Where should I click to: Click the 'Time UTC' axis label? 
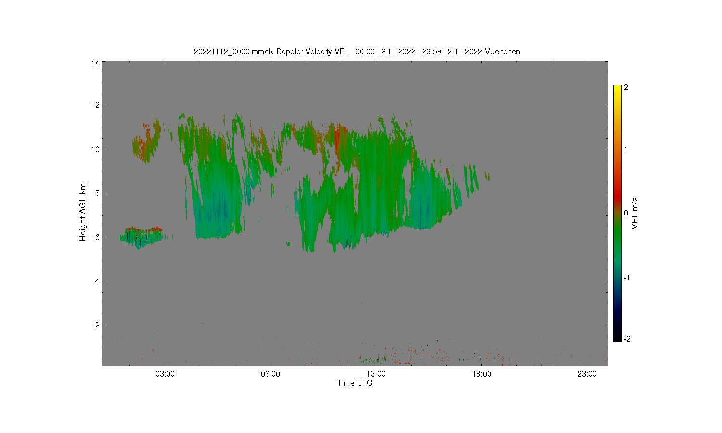(x=355, y=383)
